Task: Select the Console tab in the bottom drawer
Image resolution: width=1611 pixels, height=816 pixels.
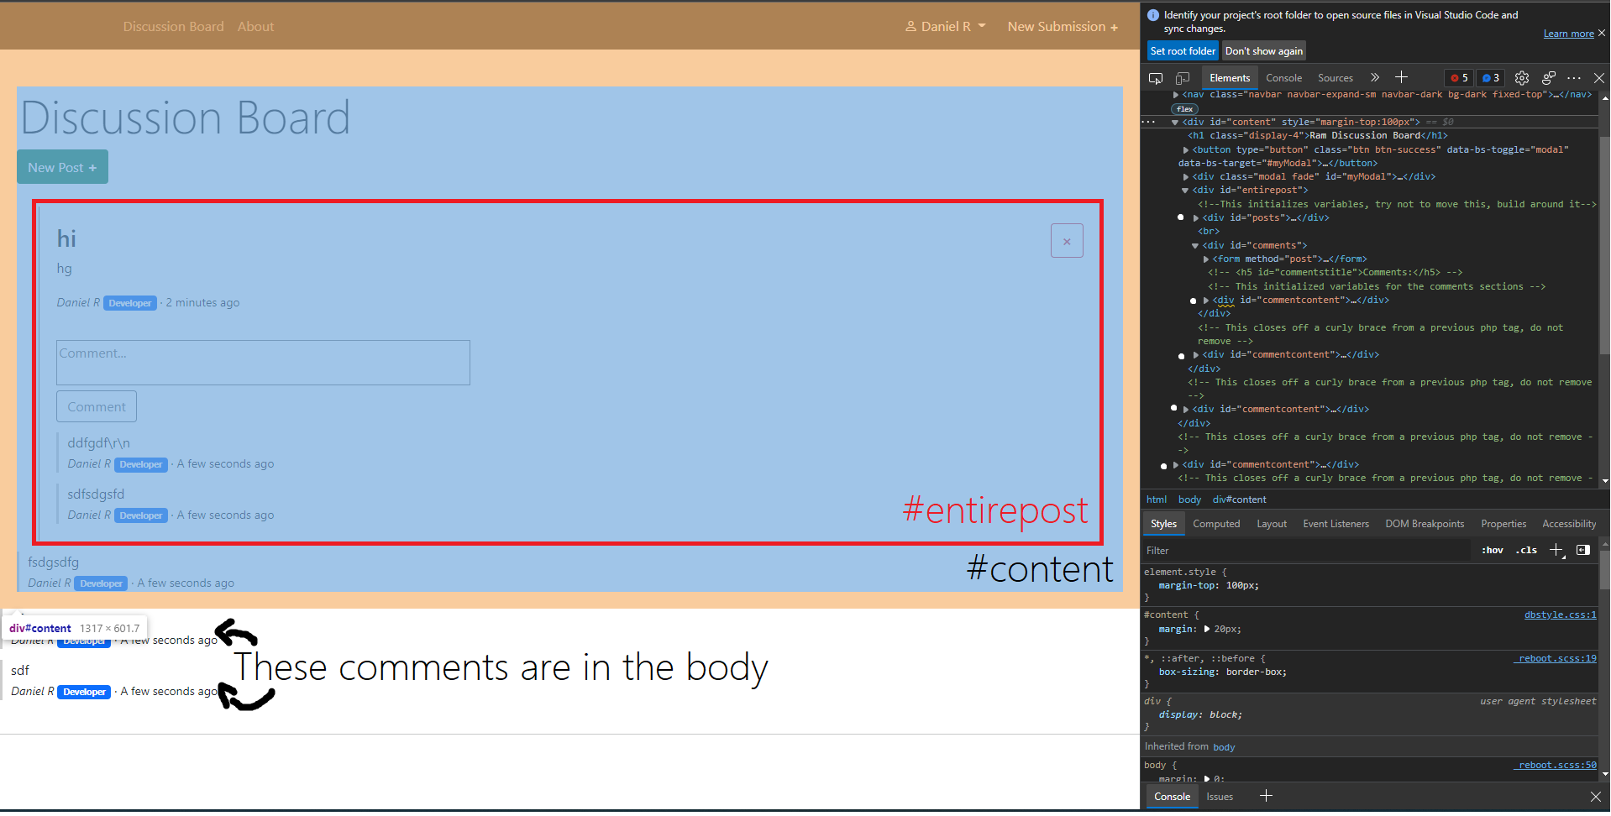Action: [x=1173, y=797]
